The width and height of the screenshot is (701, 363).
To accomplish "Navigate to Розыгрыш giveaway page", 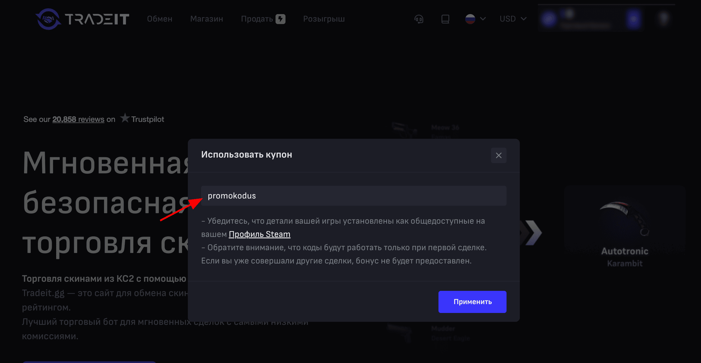I will click(324, 19).
